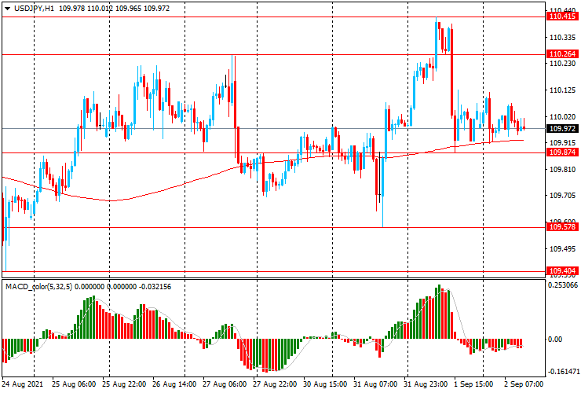Click the 1 Sep 15:00 time label
This screenshot has width=581, height=393.
tap(473, 384)
